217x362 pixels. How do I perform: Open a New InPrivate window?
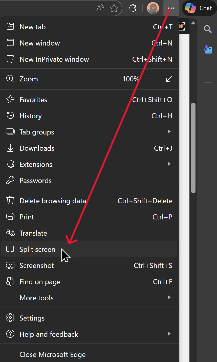click(54, 59)
